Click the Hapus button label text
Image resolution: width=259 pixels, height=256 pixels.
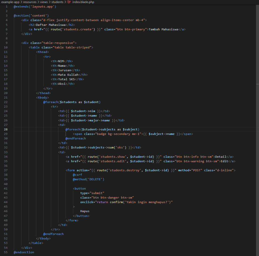coord(85,211)
